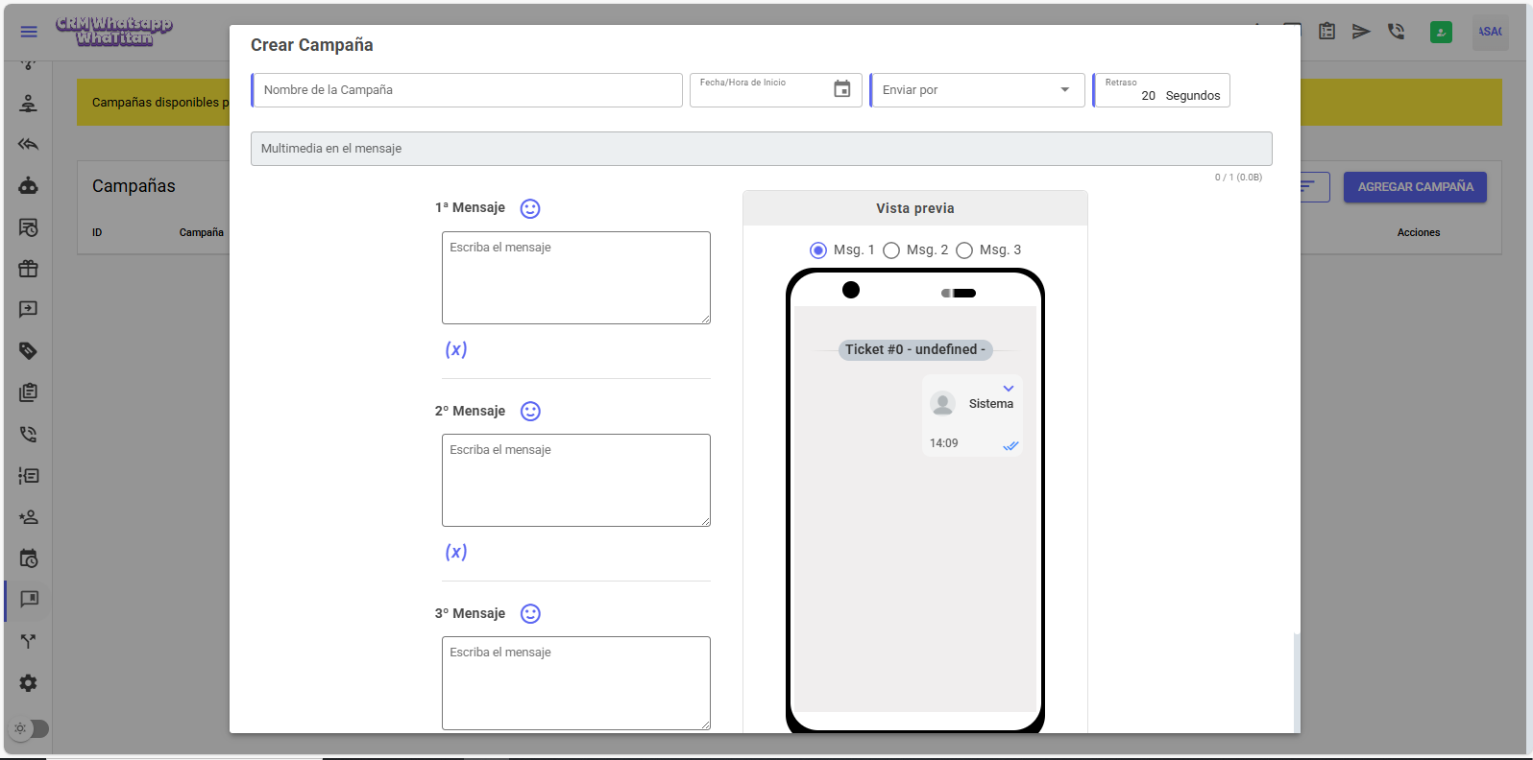Click the paper plane send icon in top bar

click(x=1361, y=32)
